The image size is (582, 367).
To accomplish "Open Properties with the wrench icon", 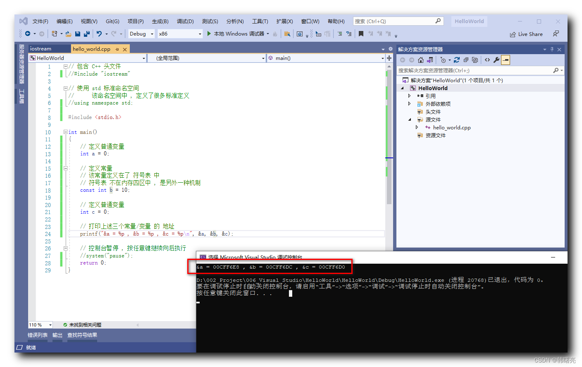I will [x=496, y=60].
